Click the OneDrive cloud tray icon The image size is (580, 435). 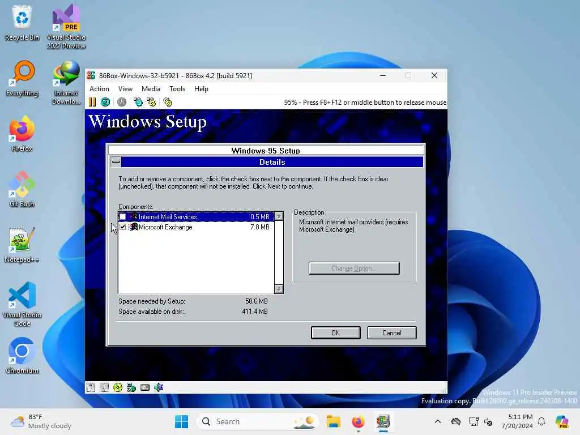click(456, 421)
